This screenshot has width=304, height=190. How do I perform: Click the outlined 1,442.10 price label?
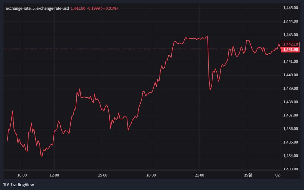tap(290, 44)
